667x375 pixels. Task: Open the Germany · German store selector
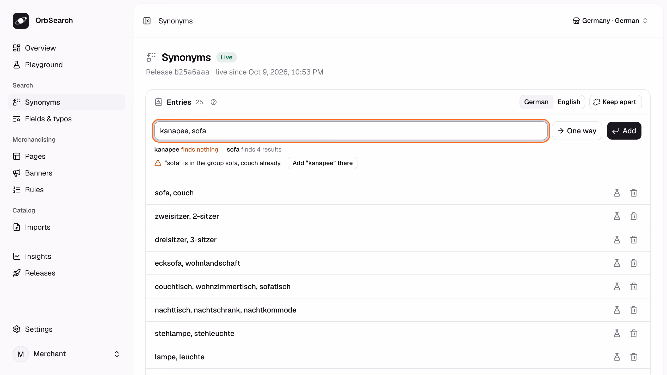pos(610,21)
